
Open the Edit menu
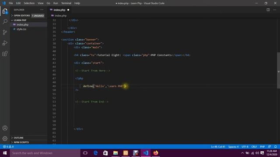18,3
